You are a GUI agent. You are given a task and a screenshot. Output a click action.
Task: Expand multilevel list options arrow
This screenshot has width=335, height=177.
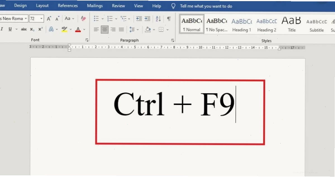point(129,19)
